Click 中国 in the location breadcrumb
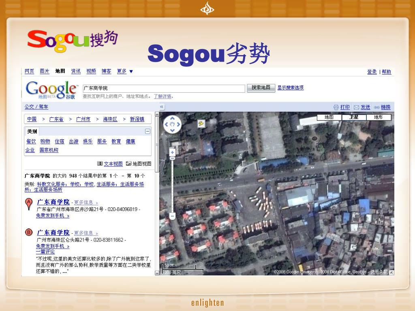Screen dimensions: 415x311 (x=32, y=119)
